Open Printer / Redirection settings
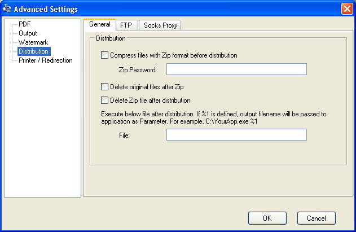The image size is (356, 232). click(46, 60)
